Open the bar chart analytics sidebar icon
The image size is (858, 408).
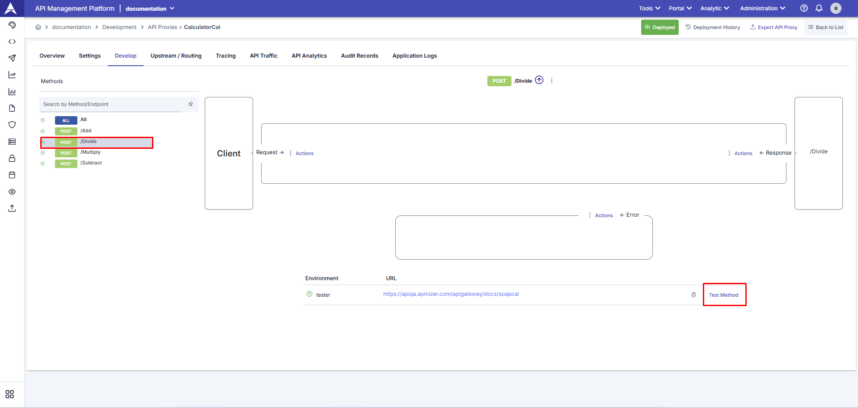tap(12, 92)
